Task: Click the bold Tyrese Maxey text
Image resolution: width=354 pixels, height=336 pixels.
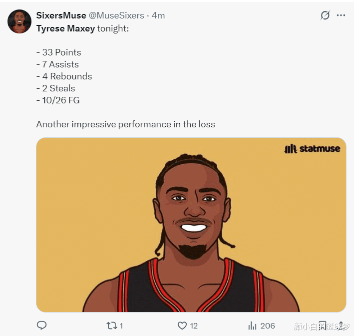Action: click(65, 28)
